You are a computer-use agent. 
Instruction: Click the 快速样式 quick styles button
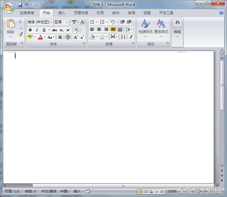pyautogui.click(x=145, y=28)
